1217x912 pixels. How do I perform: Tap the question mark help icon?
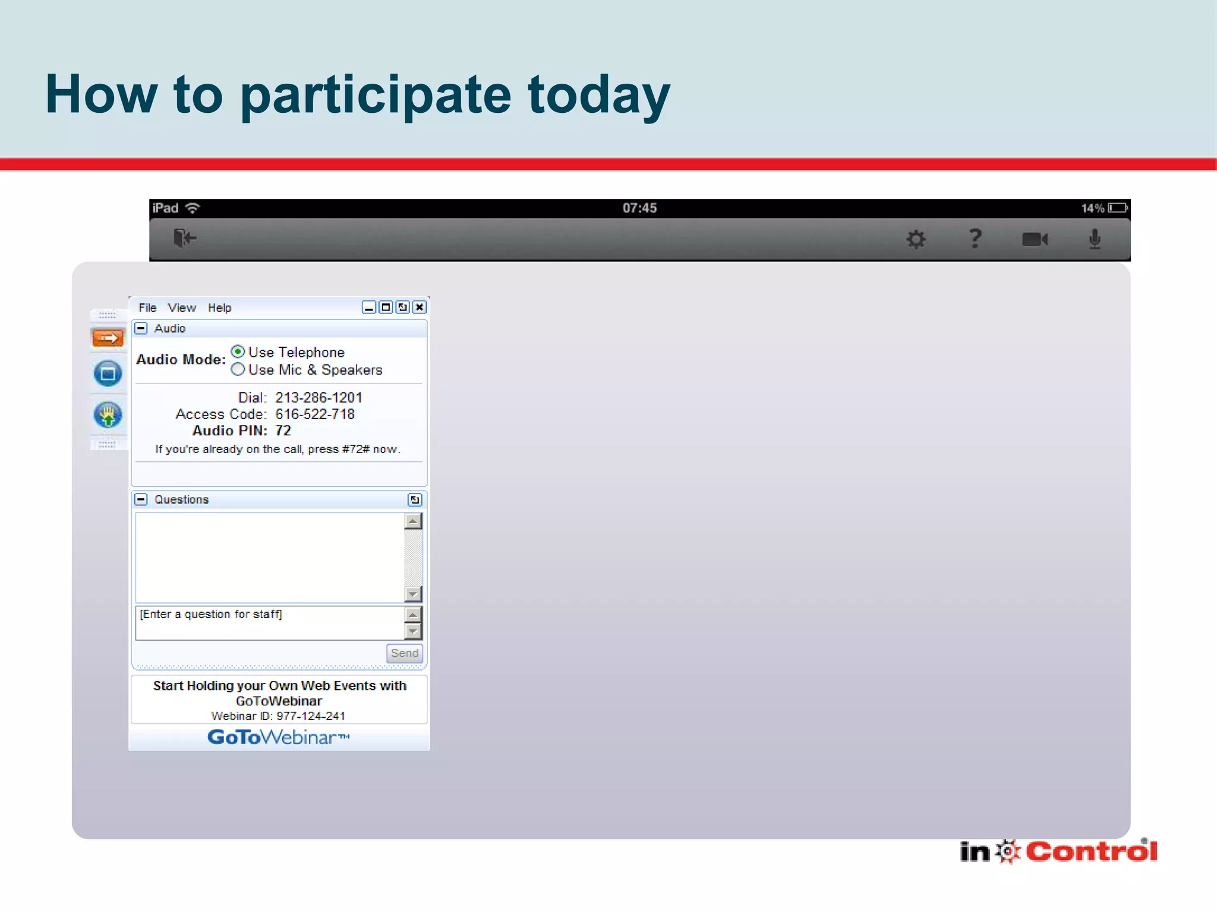(975, 239)
